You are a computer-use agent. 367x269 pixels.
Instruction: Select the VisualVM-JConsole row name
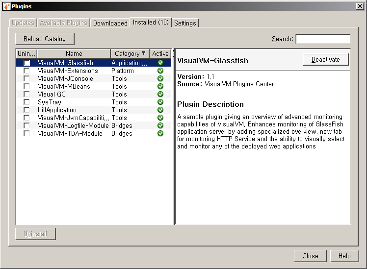click(66, 78)
